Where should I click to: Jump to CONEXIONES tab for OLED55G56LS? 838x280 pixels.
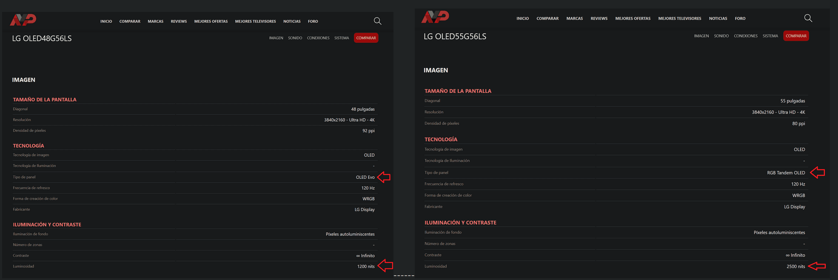coord(745,36)
